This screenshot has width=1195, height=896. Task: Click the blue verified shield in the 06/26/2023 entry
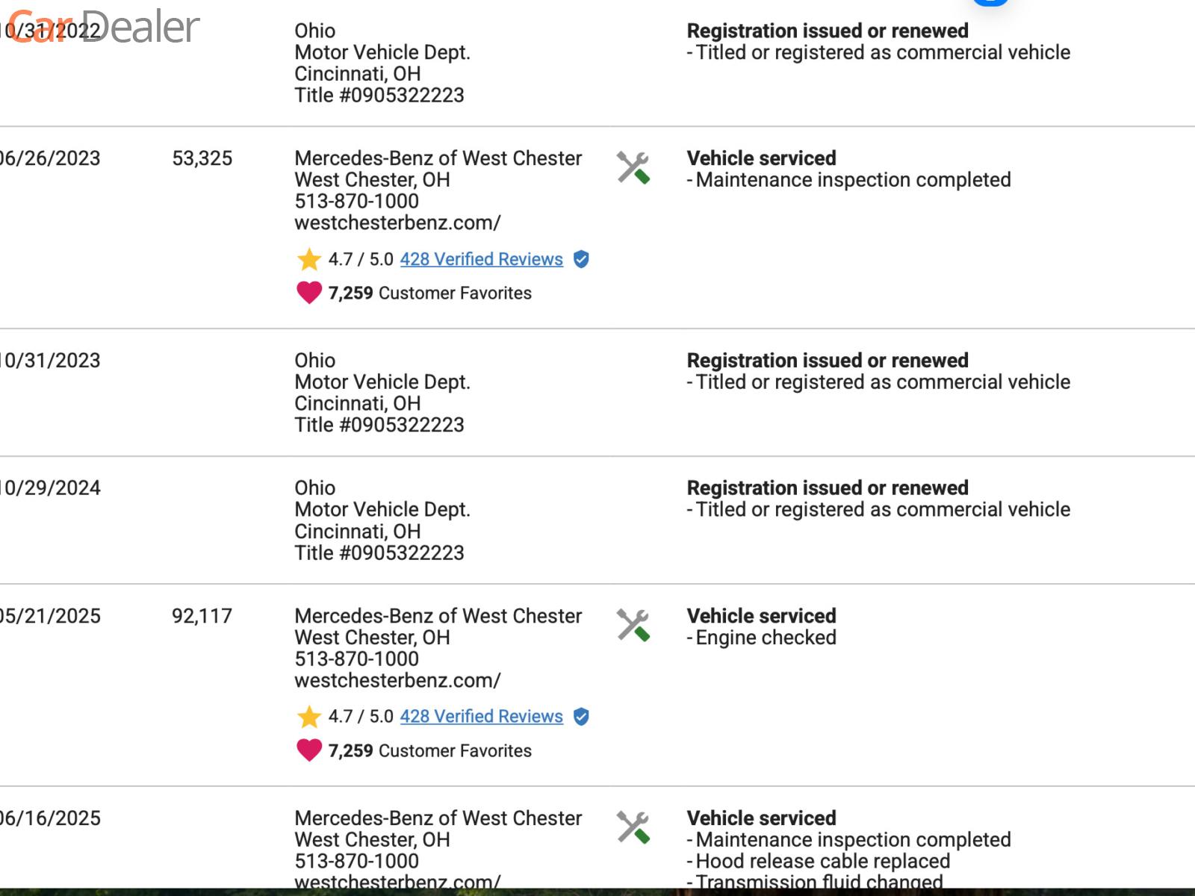pos(581,259)
